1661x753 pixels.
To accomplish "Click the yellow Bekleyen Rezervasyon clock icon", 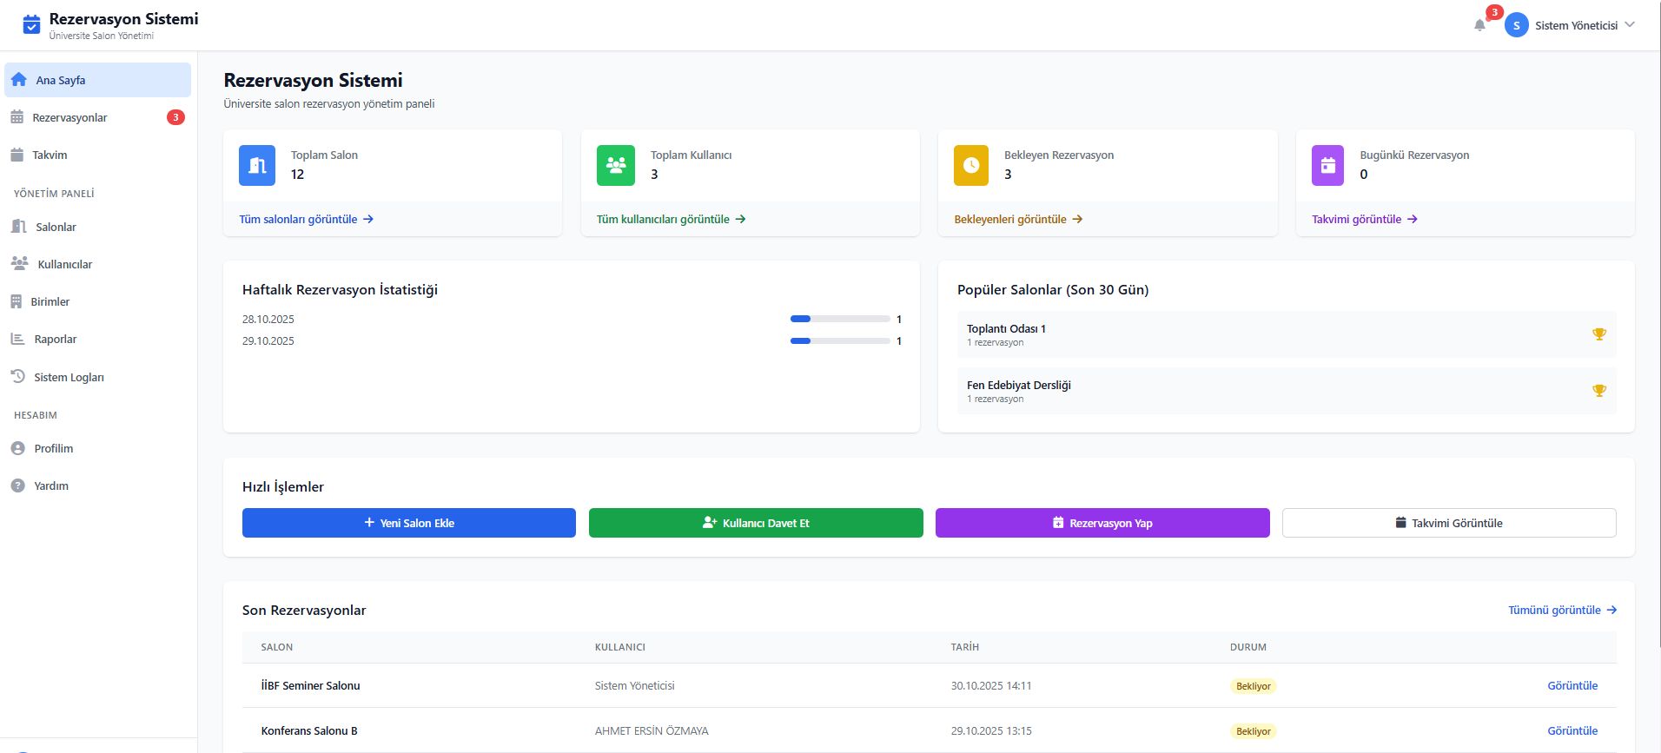I will click(x=971, y=165).
